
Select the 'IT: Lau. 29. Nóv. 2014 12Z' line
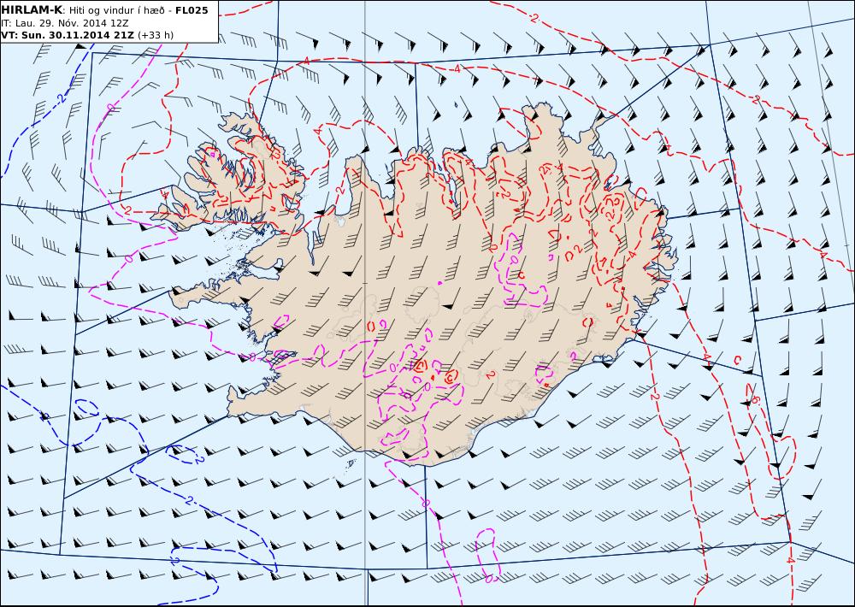click(65, 23)
